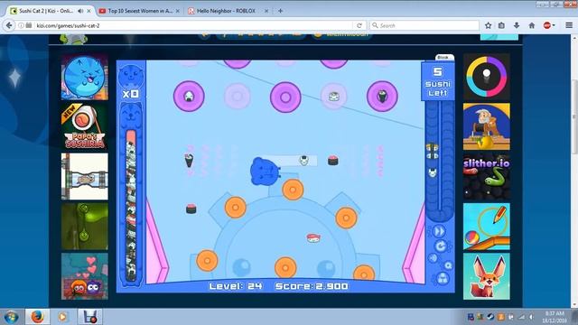Open the blue laughing cat game thumbnail
This screenshot has width=578, height=325.
[84, 77]
